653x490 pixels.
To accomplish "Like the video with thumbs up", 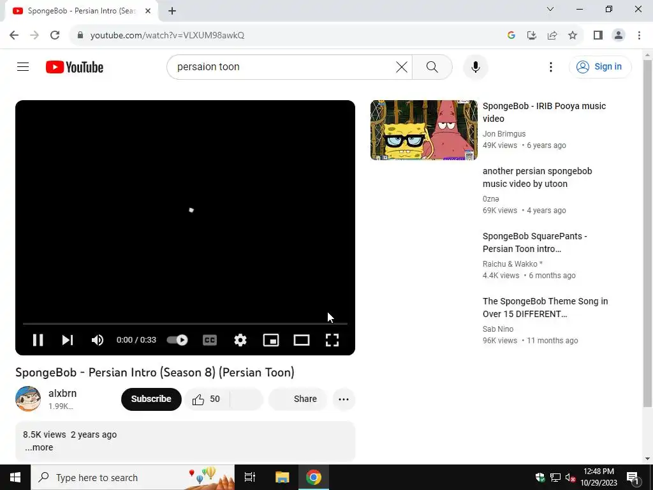I will pos(207,399).
